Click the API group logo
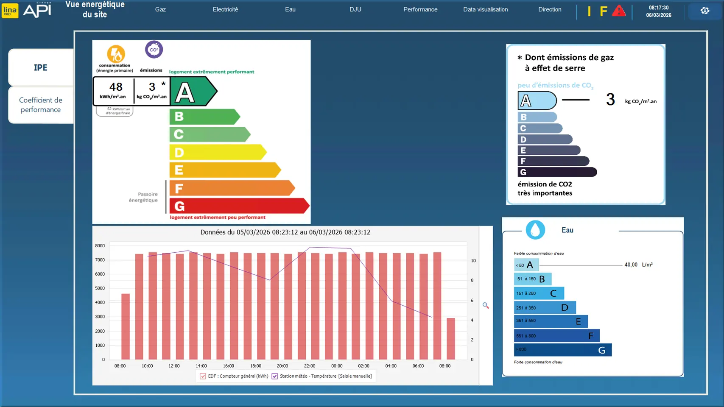The height and width of the screenshot is (407, 724). tap(37, 10)
